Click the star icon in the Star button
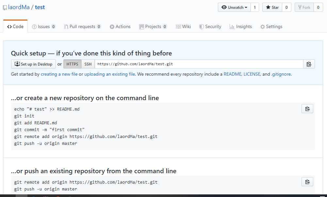Viewport: 327px width, 197px height. click(268, 7)
